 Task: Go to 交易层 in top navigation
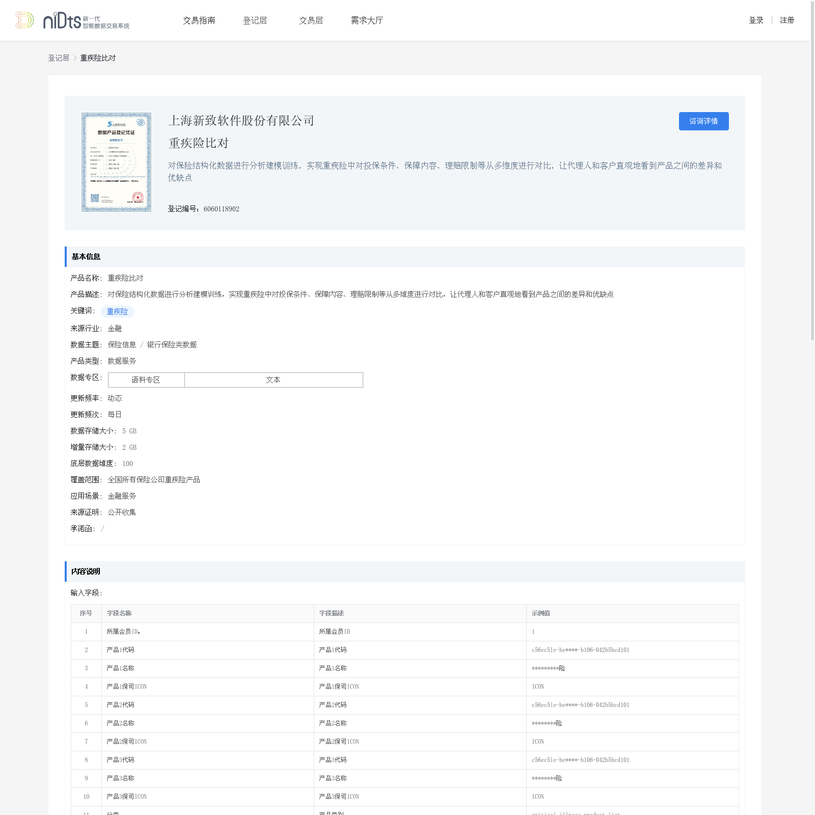311,20
